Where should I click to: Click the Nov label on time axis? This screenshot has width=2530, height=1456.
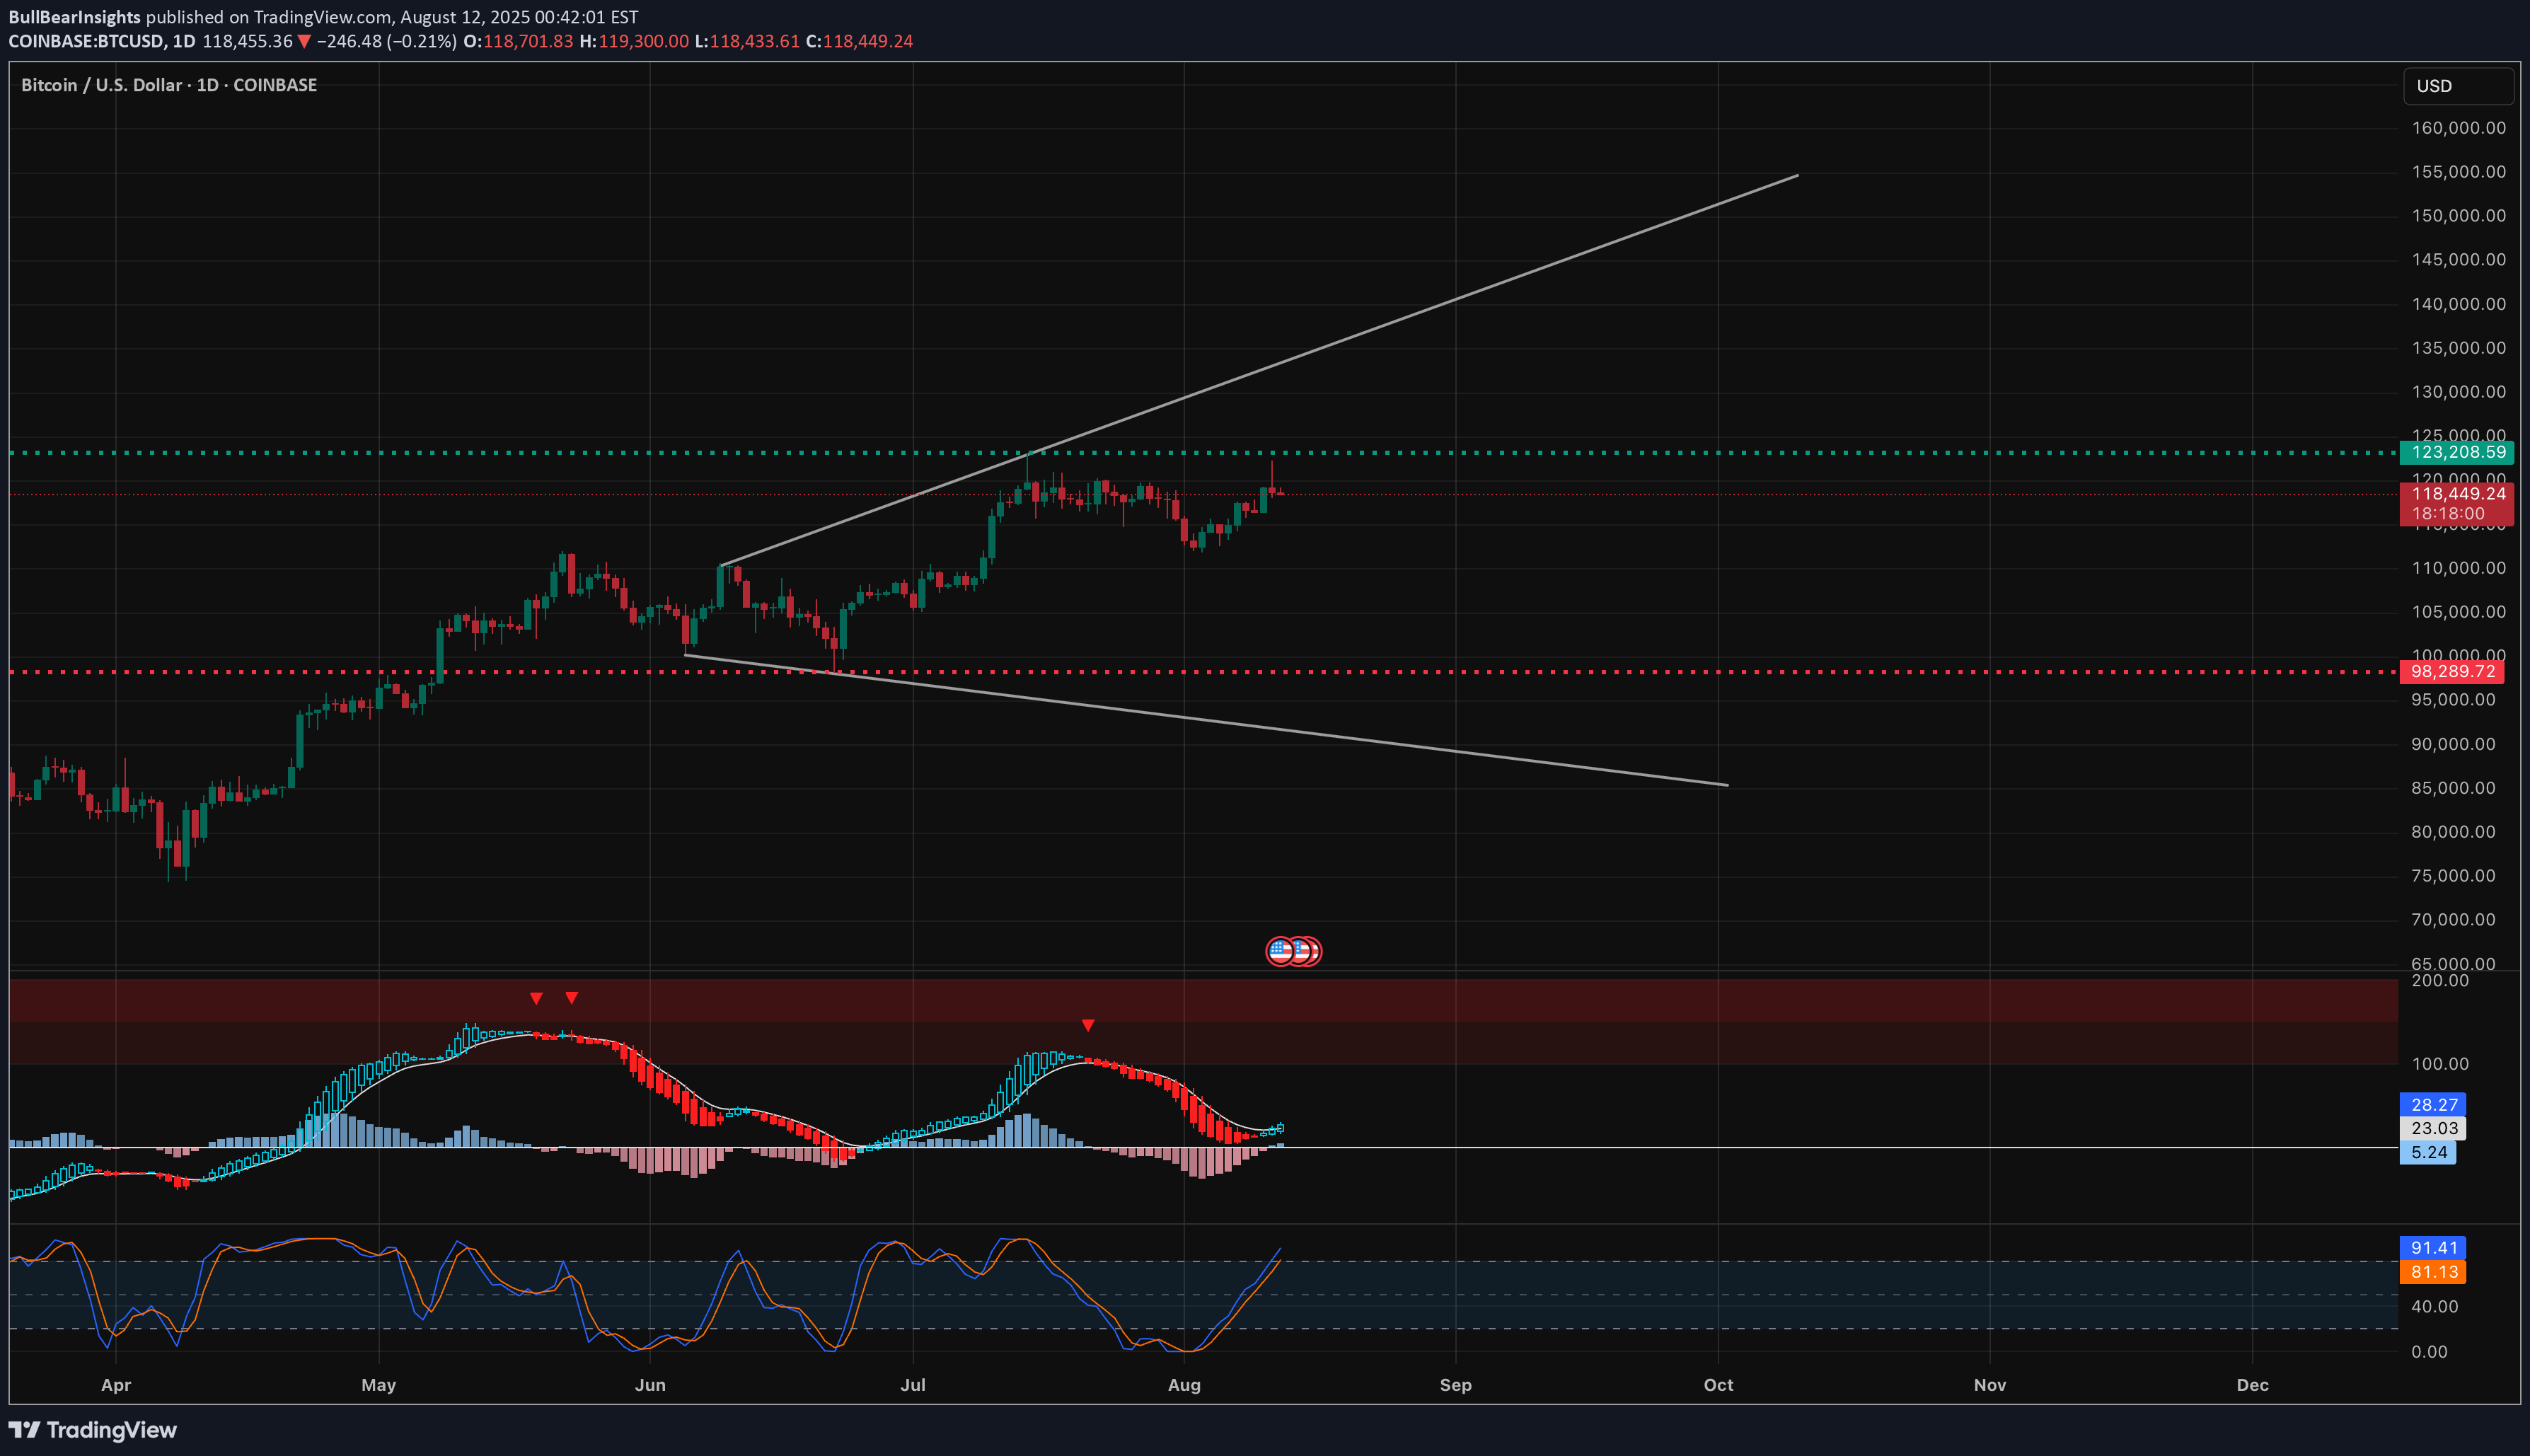coord(1990,1385)
